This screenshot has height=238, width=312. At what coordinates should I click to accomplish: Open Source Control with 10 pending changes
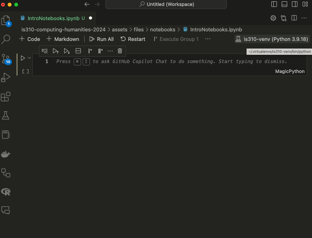point(6,59)
